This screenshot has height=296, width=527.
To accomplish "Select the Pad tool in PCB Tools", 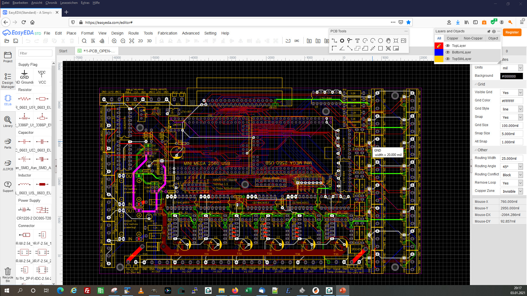I will pyautogui.click(x=342, y=41).
